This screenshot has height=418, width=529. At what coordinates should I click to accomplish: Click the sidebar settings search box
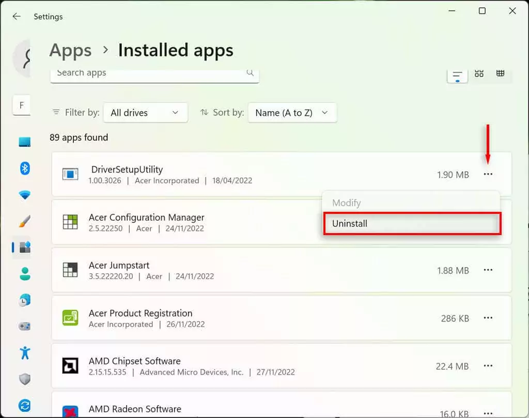(22, 105)
